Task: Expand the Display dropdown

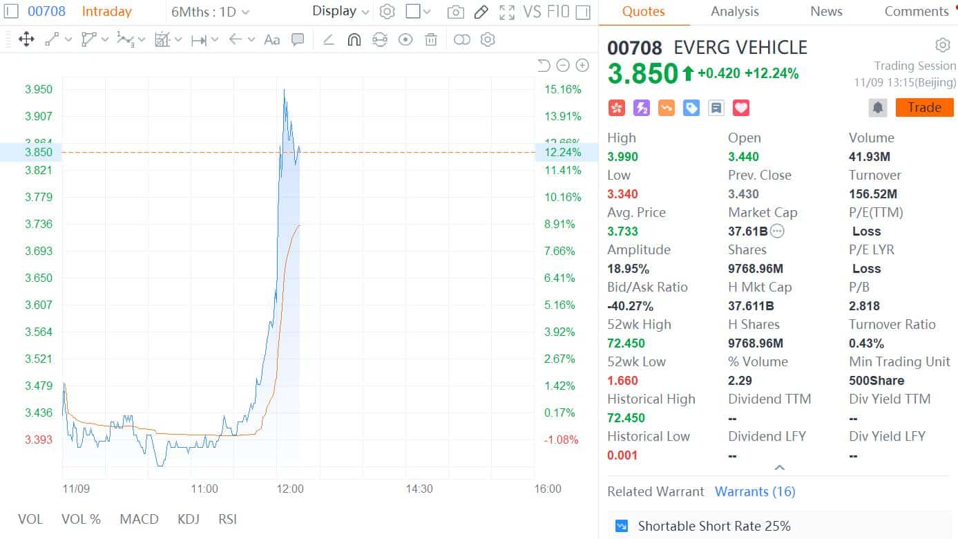Action: (341, 11)
